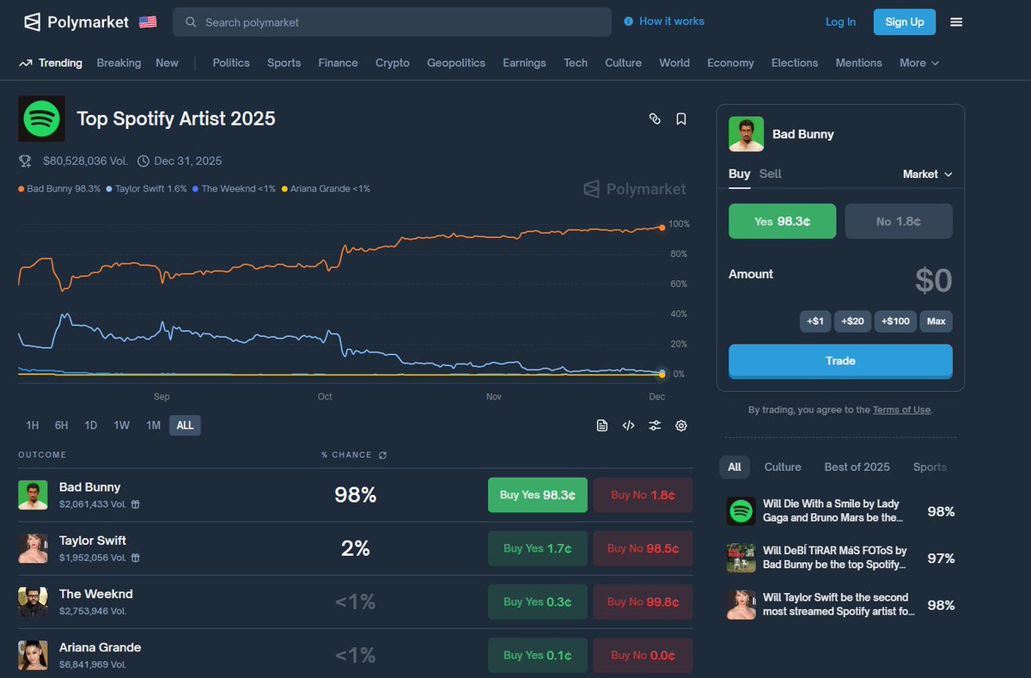1031x678 pixels.
Task: Choose No 1.8¢ in trade panel
Action: (x=899, y=221)
